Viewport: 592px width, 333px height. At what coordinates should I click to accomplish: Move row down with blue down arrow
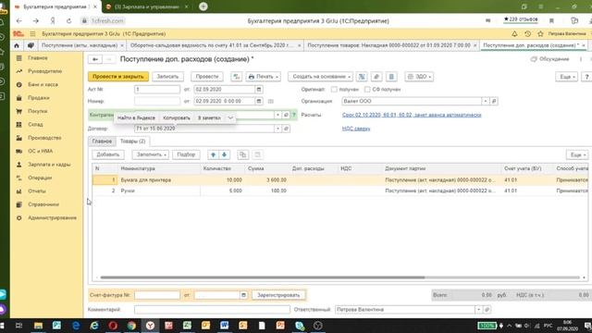(x=224, y=154)
